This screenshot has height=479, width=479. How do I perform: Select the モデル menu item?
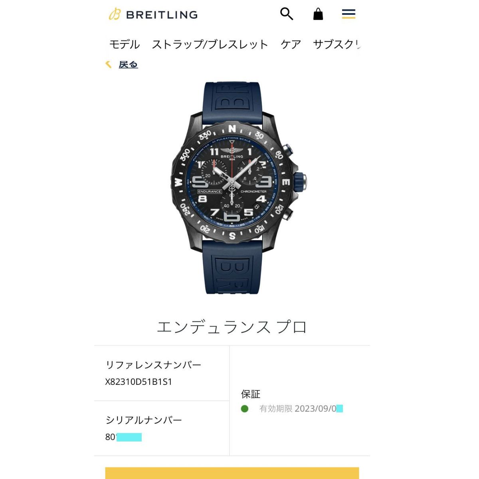tap(125, 44)
